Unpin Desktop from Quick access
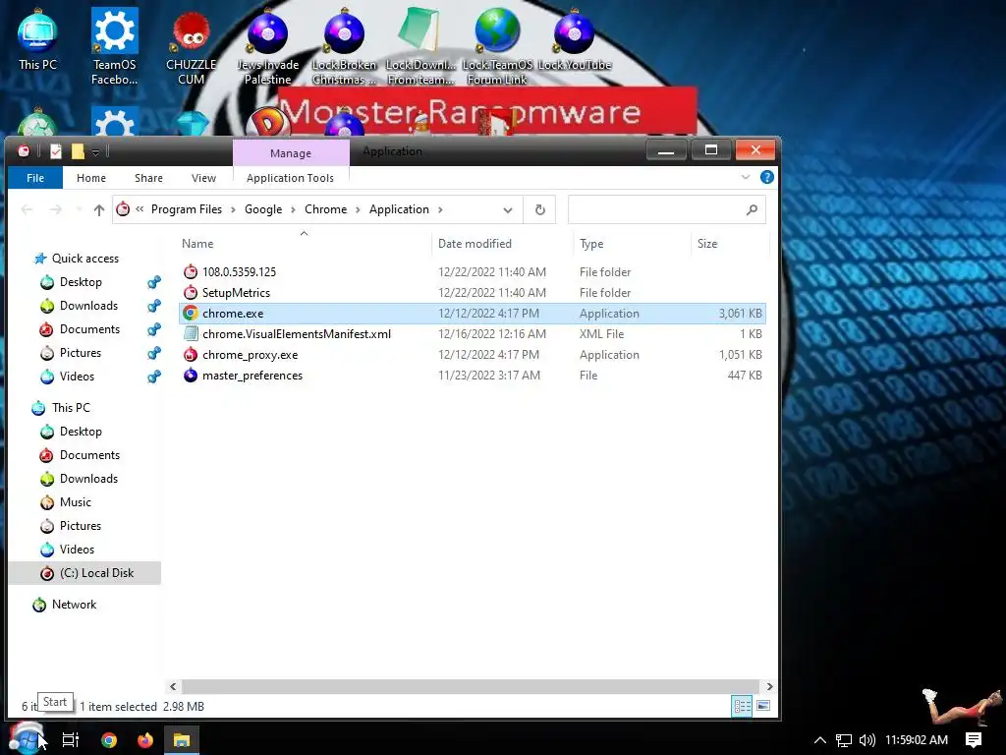1006x755 pixels. [154, 282]
